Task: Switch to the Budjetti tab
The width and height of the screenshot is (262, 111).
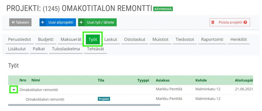Action: pos(46,39)
